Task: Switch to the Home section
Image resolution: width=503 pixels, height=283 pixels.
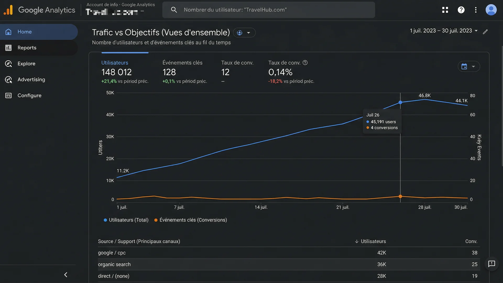Action: [24, 32]
